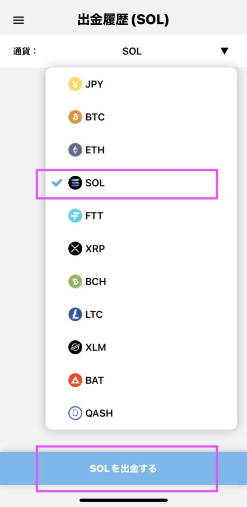
Task: Open the hamburger menu icon
Action: [18, 20]
